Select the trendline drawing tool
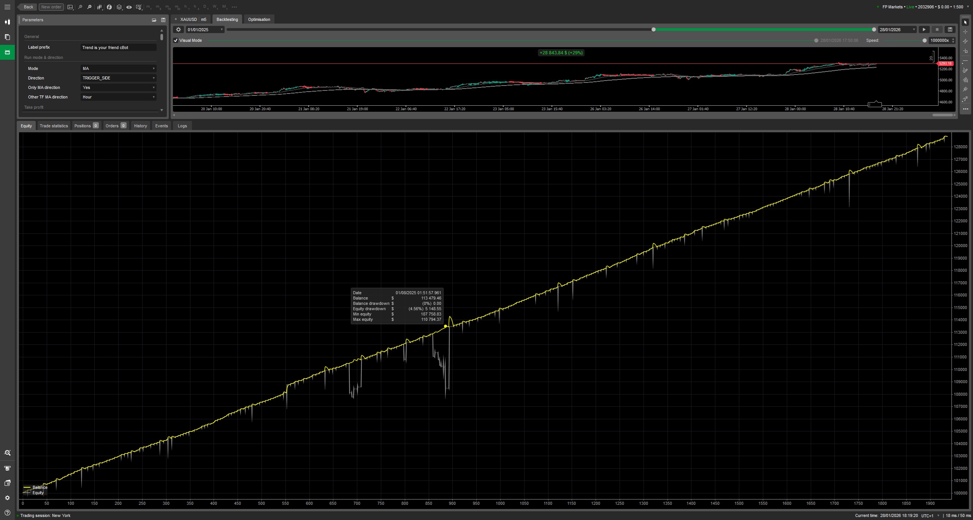The width and height of the screenshot is (973, 520). coord(965,60)
